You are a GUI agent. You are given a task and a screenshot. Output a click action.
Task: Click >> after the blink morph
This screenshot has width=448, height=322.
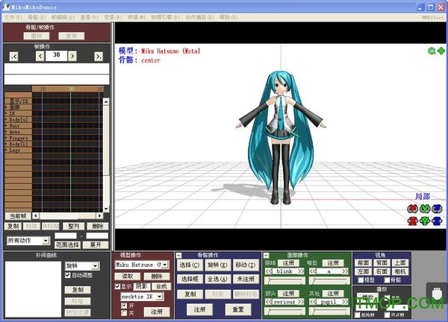pos(301,271)
